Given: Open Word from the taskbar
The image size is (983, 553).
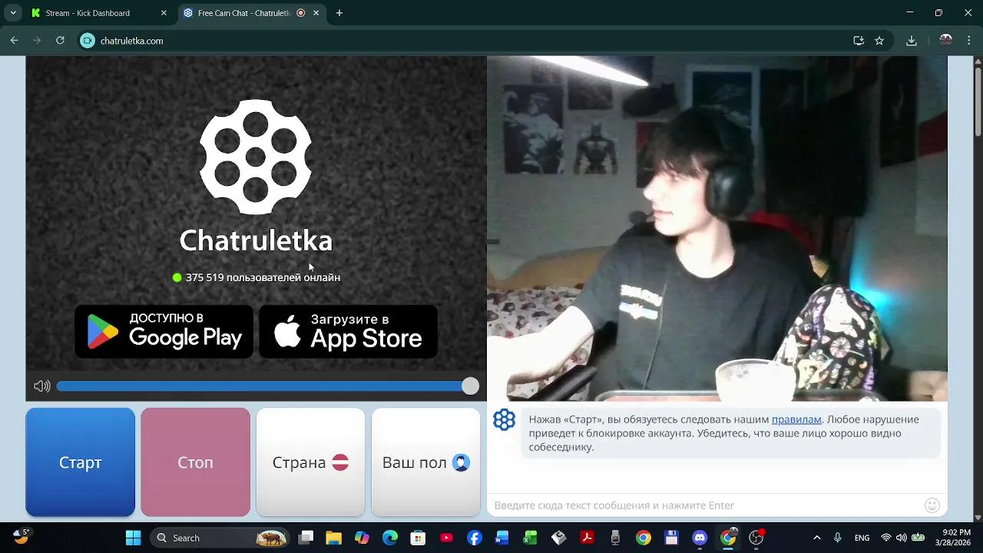Looking at the screenshot, I should coord(502,538).
